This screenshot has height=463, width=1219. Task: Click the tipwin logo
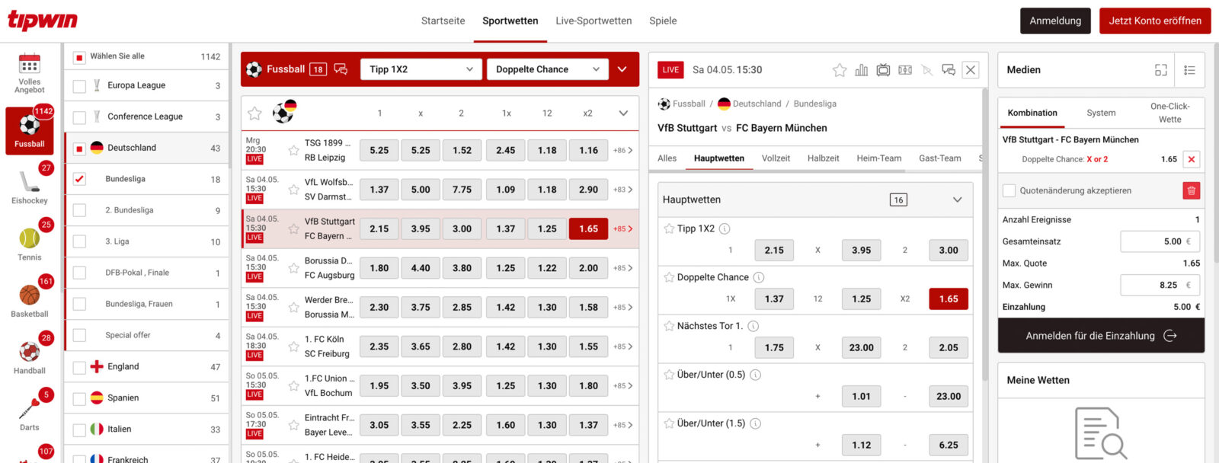point(43,20)
